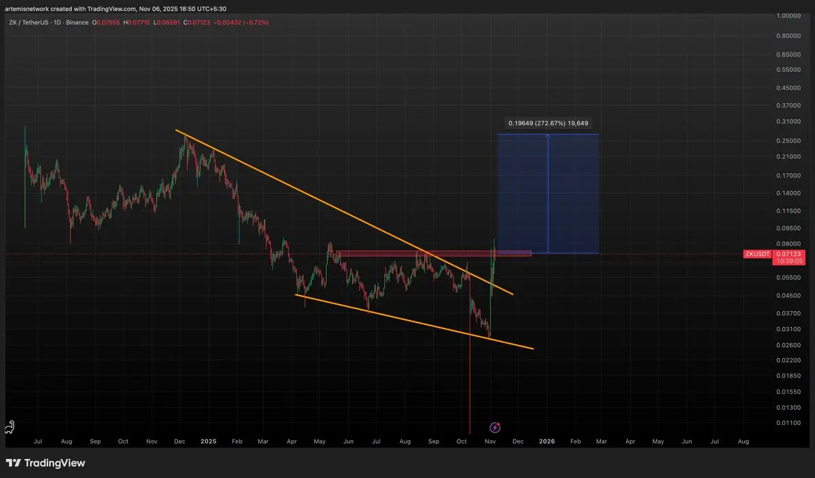Click the 0.03700 price axis label
Image resolution: width=815 pixels, height=478 pixels.
pos(788,314)
